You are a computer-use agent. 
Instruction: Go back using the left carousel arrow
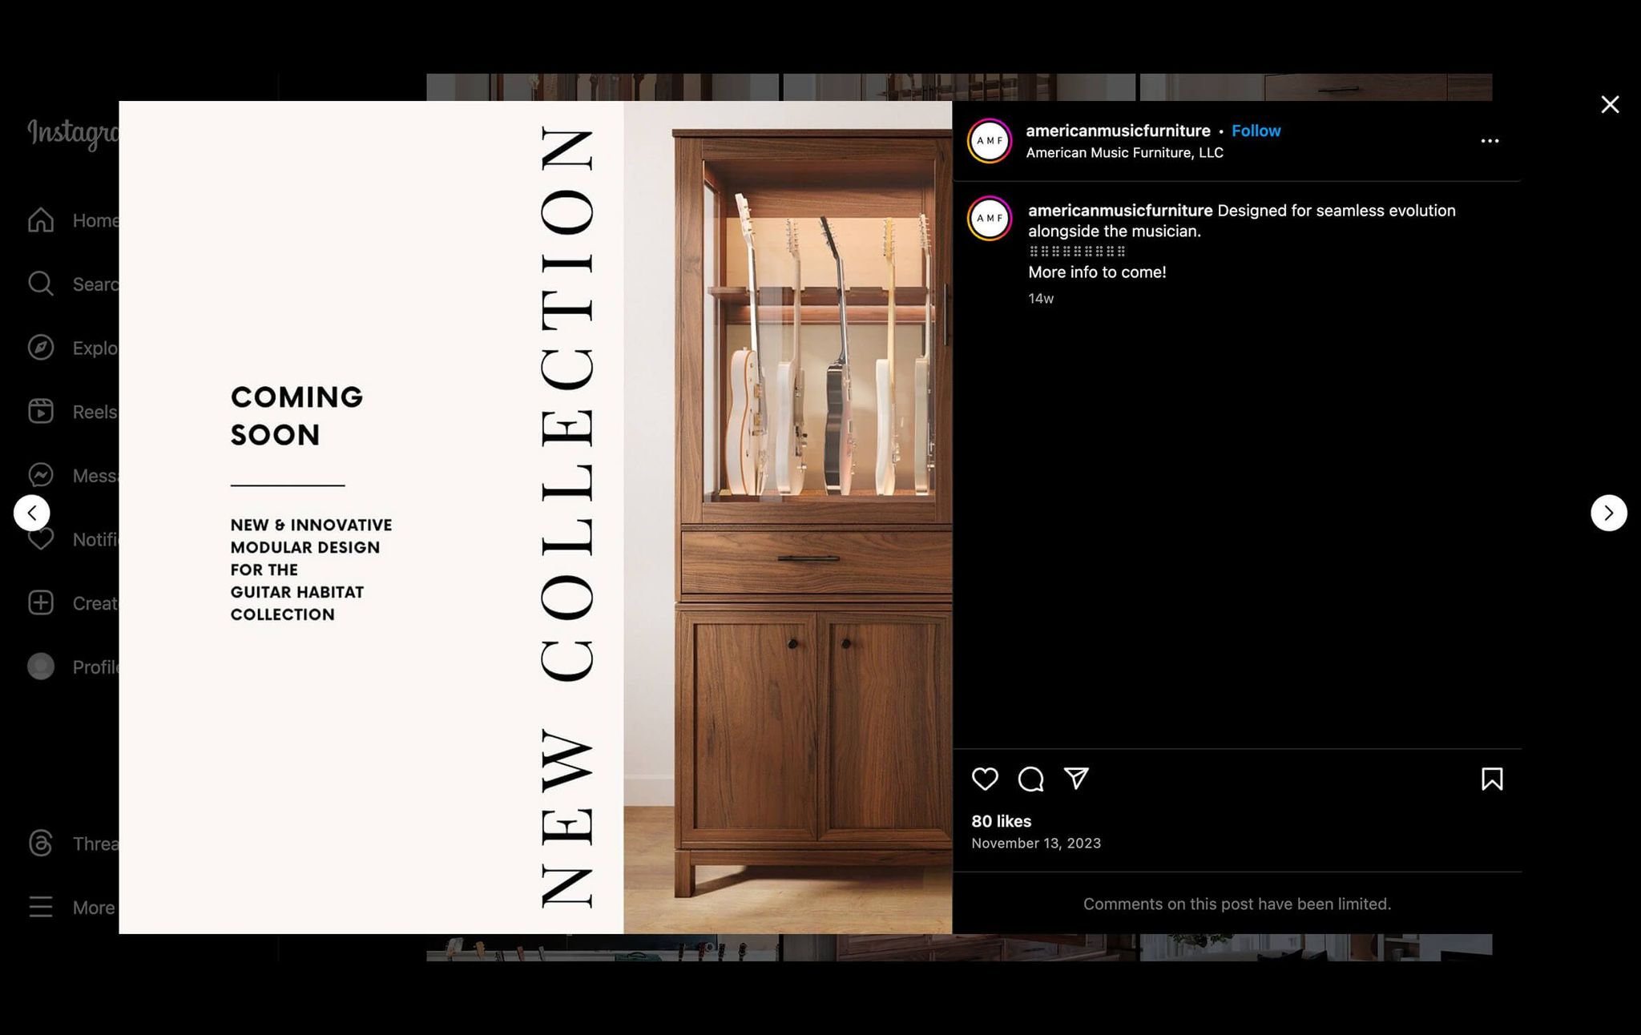(x=32, y=513)
